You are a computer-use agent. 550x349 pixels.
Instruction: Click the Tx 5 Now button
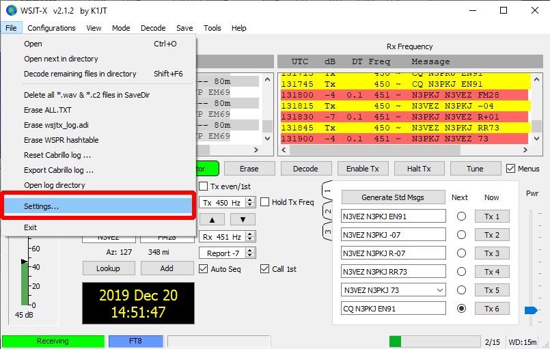click(x=492, y=290)
